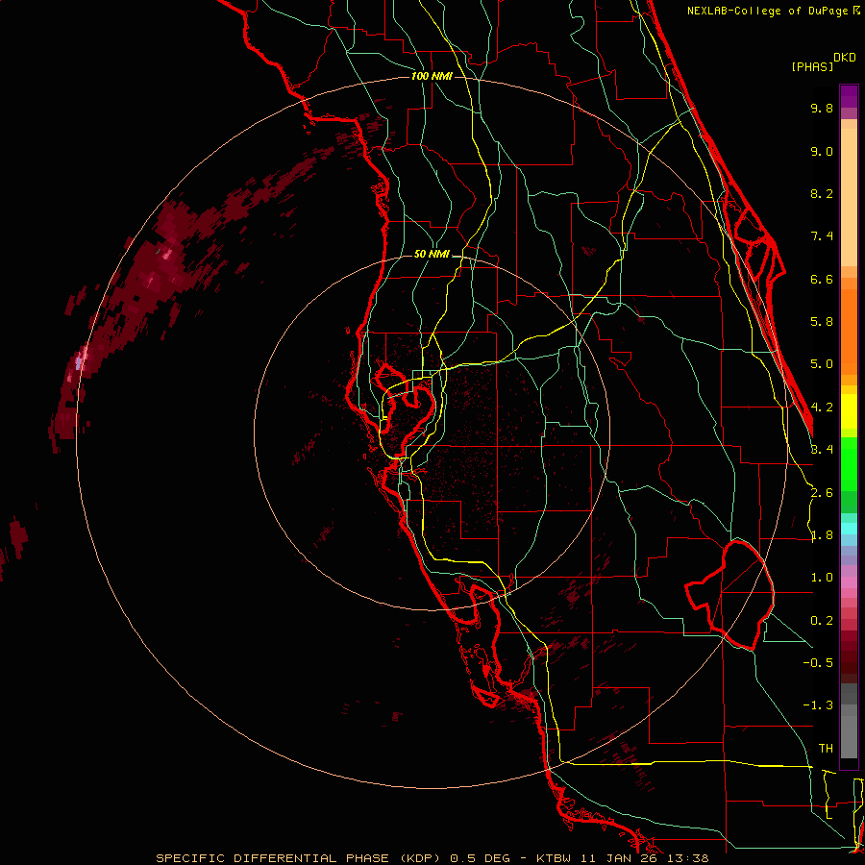Click the '100 NMI' range ring label
Image resolution: width=865 pixels, height=865 pixels.
pos(432,76)
